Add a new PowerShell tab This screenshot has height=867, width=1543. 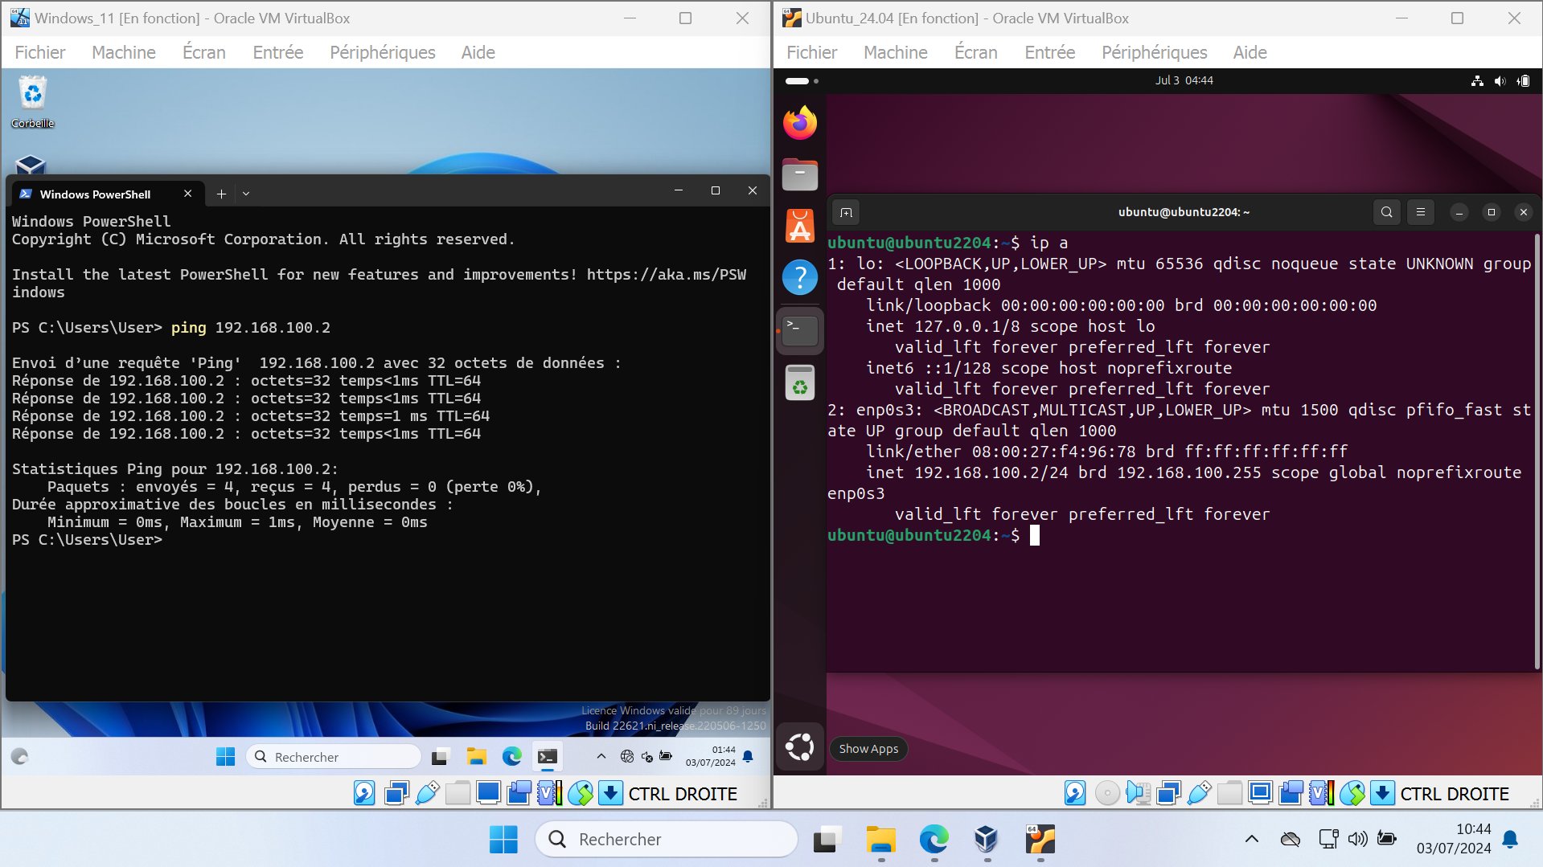pyautogui.click(x=221, y=194)
